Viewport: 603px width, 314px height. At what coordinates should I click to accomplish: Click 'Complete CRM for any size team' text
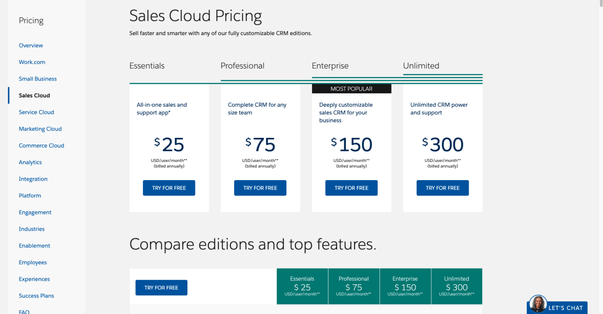pos(257,109)
